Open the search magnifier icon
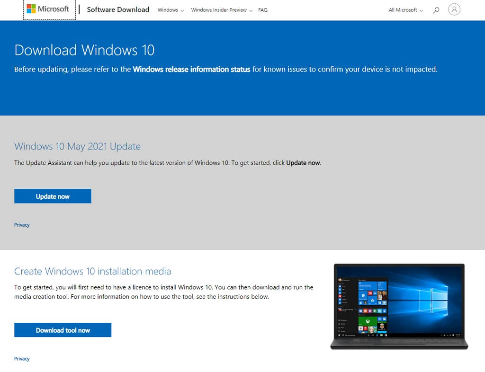This screenshot has width=485, height=372. (436, 10)
